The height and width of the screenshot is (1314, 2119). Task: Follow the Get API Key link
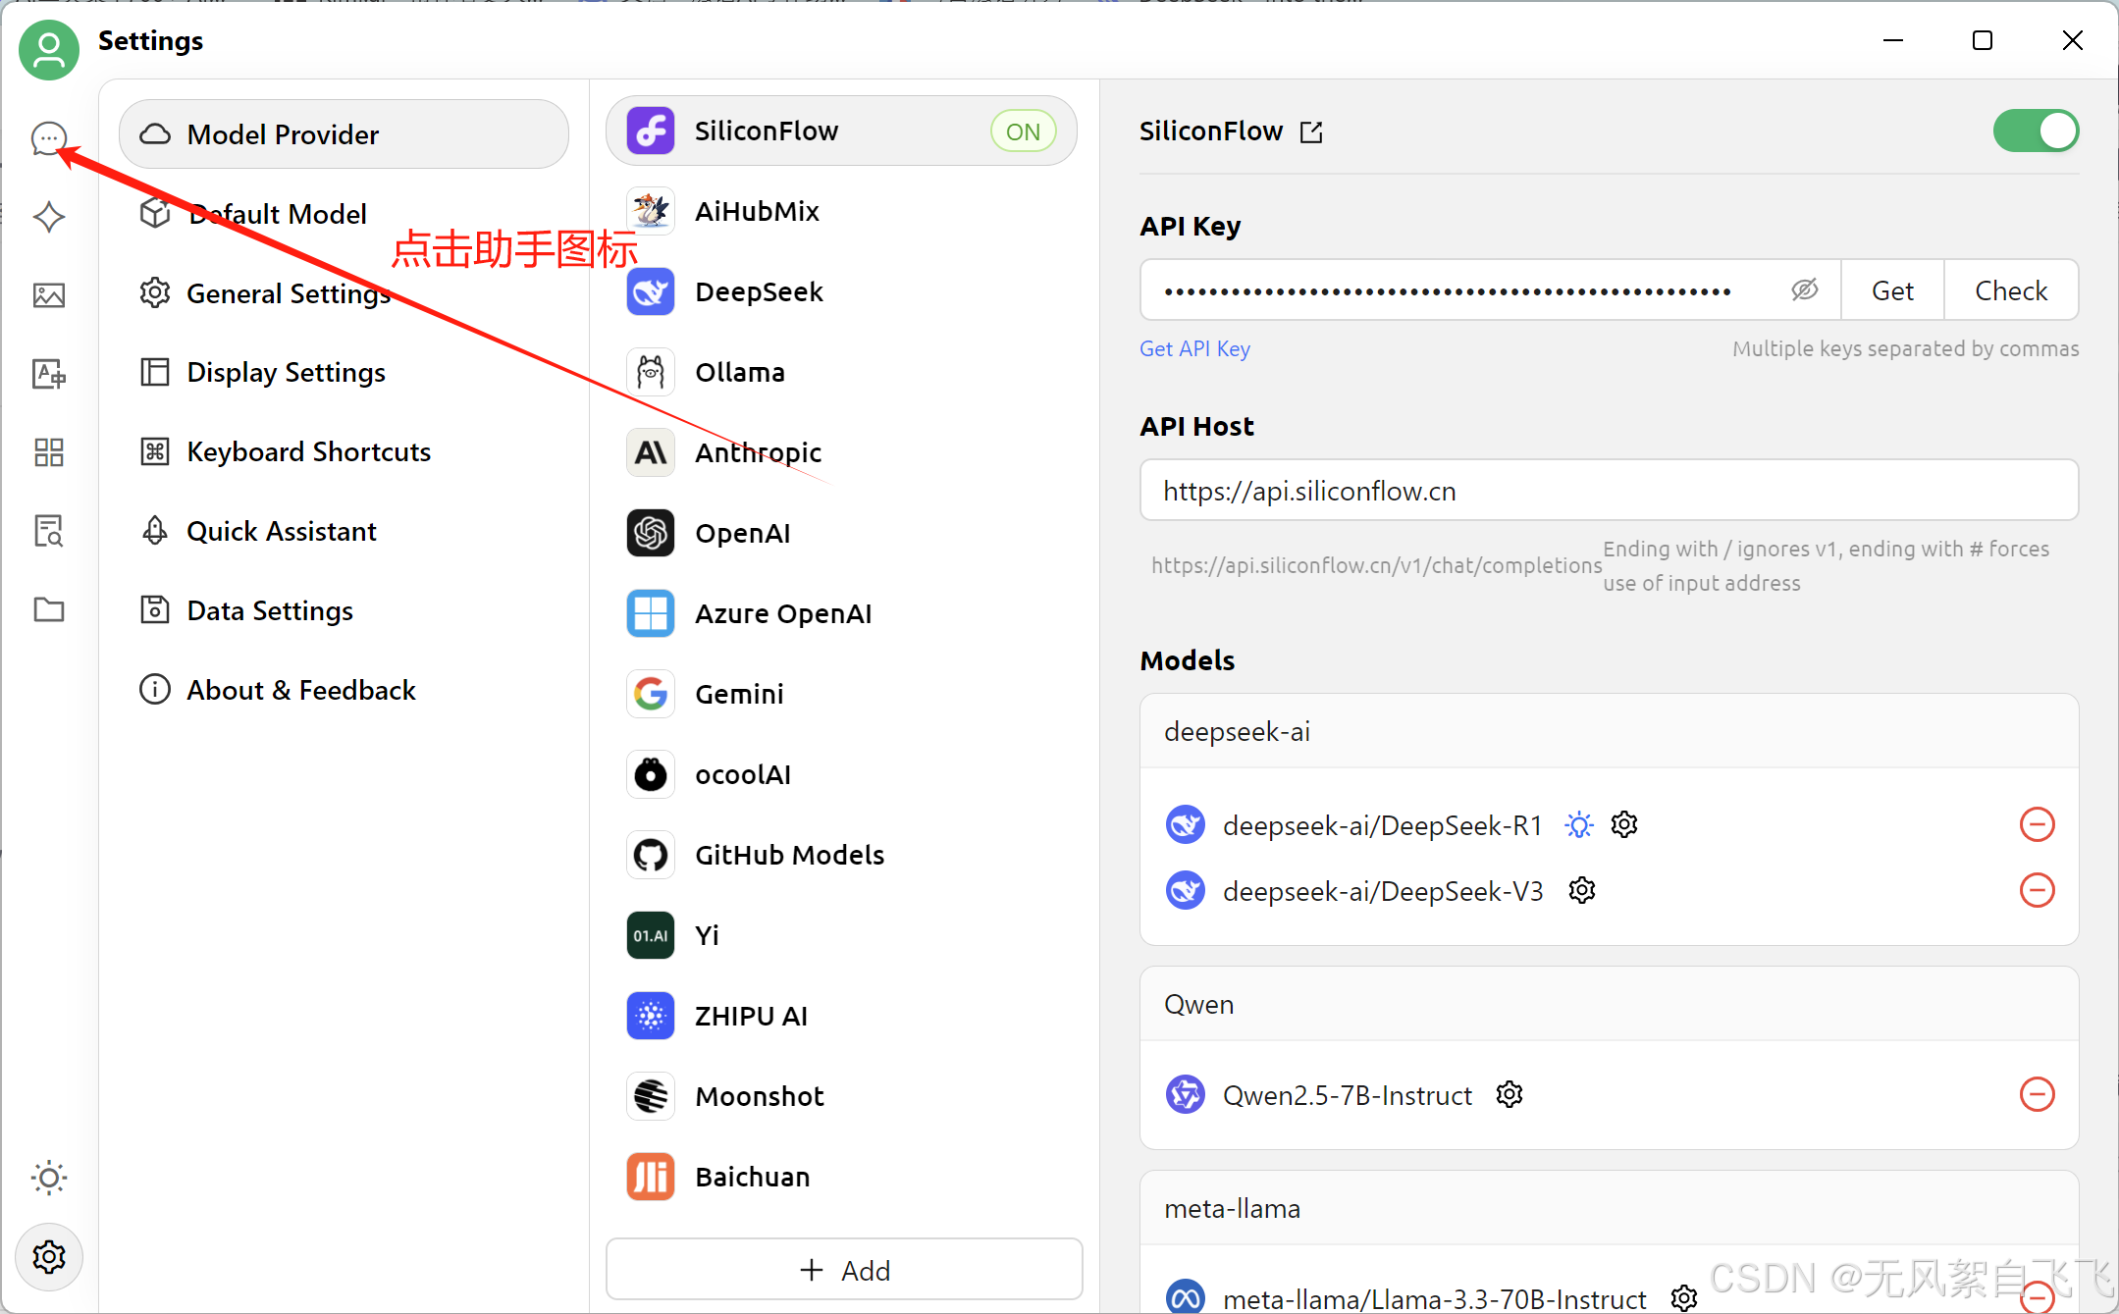pos(1194,348)
